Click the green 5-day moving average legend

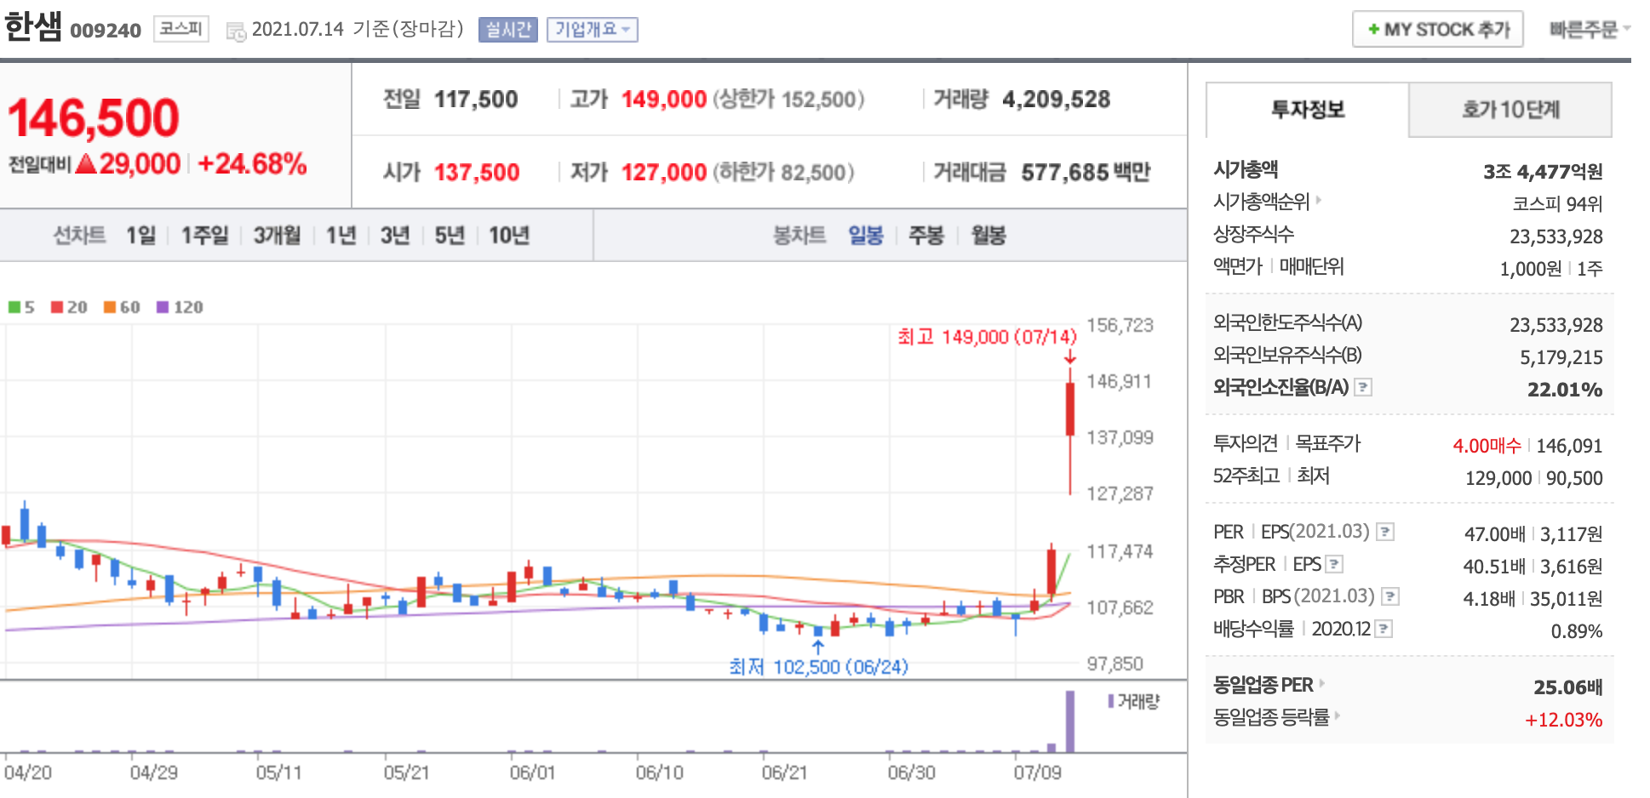pos(21,307)
